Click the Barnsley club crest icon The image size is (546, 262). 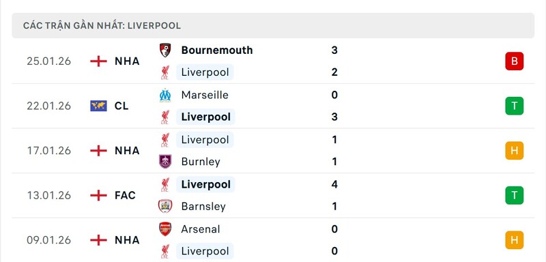165,206
